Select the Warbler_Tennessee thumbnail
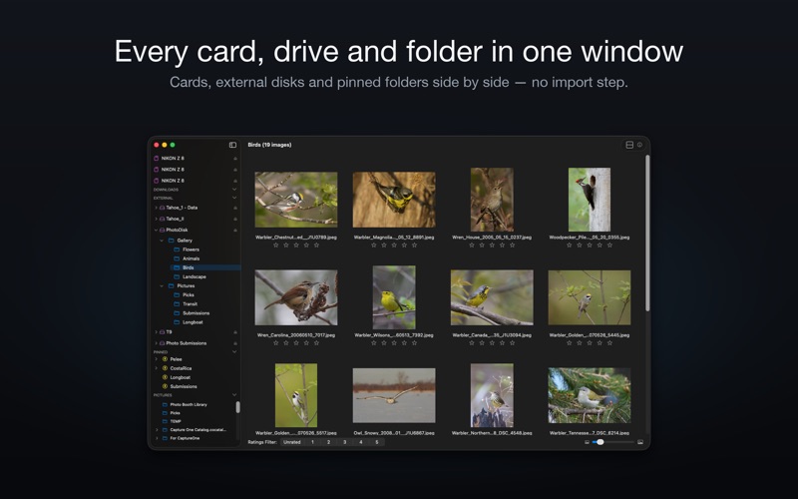Image resolution: width=798 pixels, height=499 pixels. (590, 395)
